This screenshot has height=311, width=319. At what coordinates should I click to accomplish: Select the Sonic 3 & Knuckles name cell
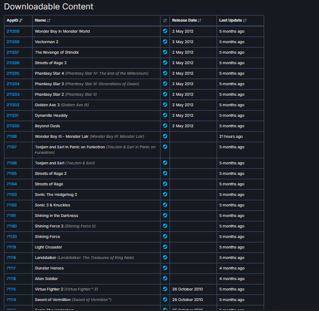coord(96,205)
